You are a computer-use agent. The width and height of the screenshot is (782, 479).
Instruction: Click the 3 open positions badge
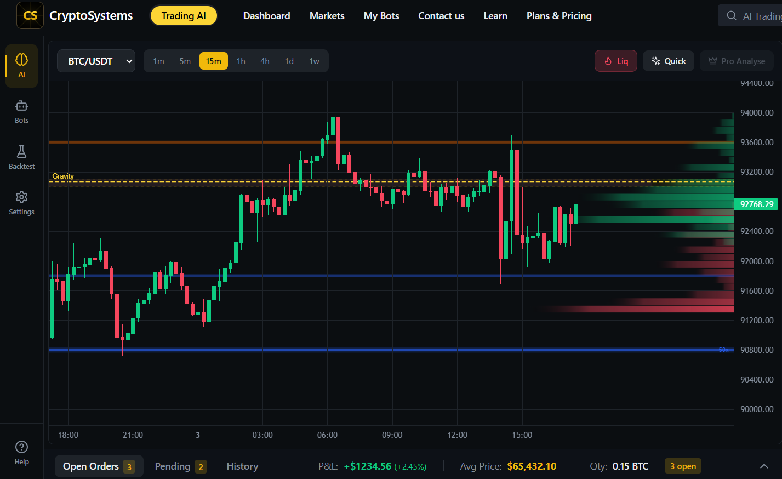click(683, 466)
